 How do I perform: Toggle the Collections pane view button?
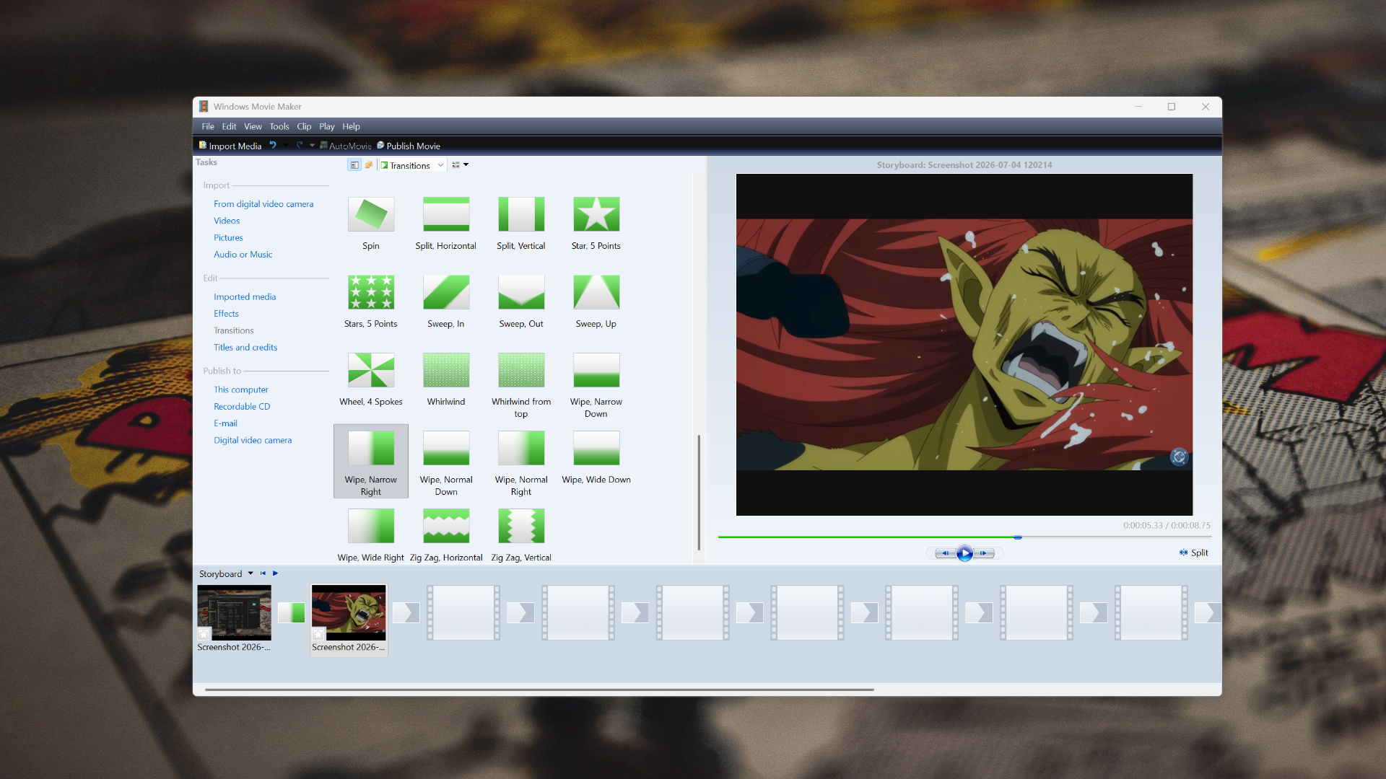tap(369, 165)
